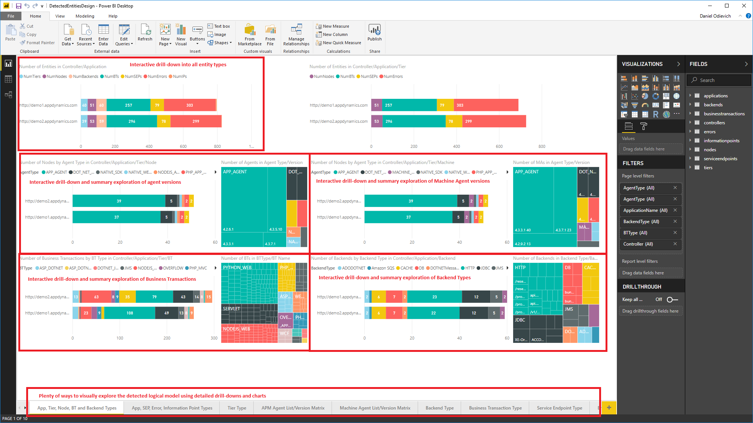Select the card (123) visualization
The width and height of the screenshot is (753, 423).
655,105
